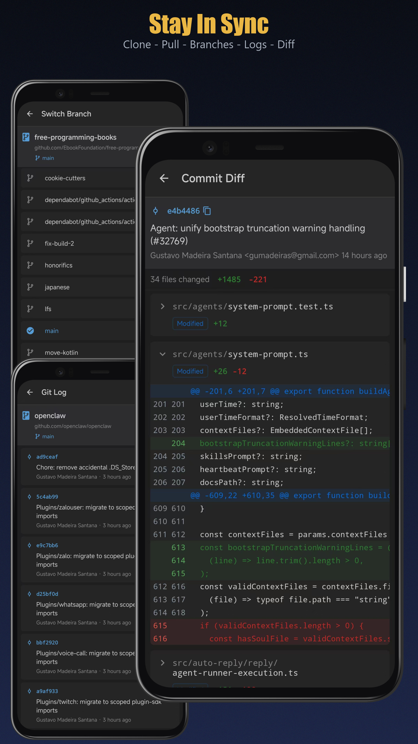
Task: Tap Modified badge on system-prompt.test.ts
Action: pyautogui.click(x=190, y=323)
